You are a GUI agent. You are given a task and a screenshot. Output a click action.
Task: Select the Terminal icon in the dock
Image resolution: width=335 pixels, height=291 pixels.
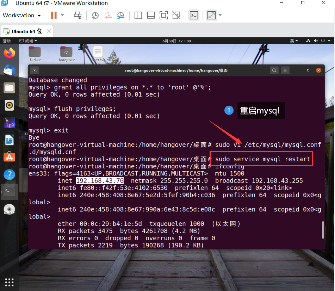10,192
